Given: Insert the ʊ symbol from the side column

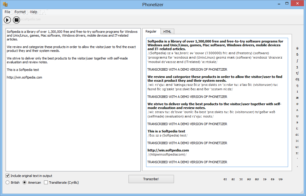Looking at the screenshot, I should point(297,116).
